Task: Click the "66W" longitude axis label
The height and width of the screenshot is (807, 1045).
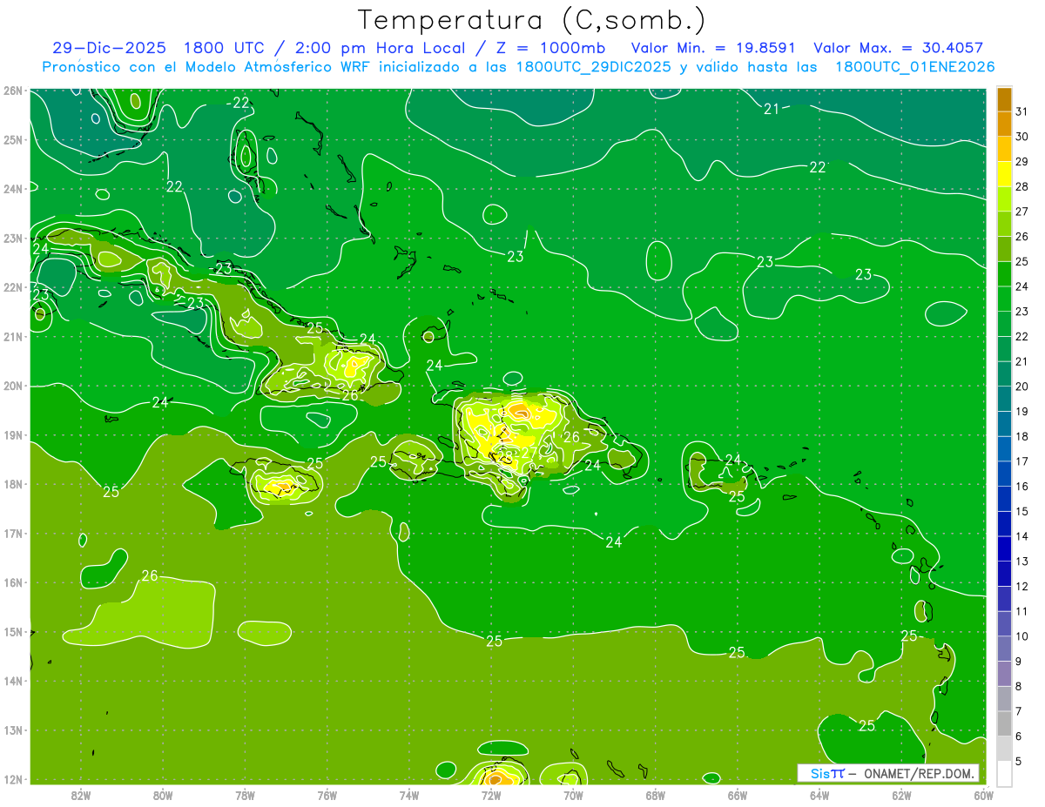Action: [738, 796]
